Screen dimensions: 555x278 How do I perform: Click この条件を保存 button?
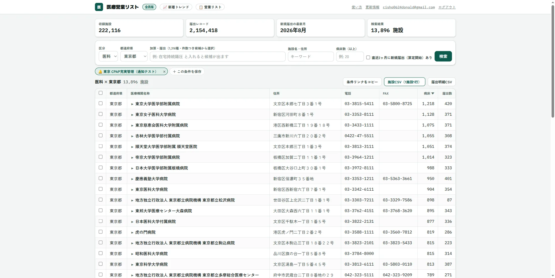[187, 71]
